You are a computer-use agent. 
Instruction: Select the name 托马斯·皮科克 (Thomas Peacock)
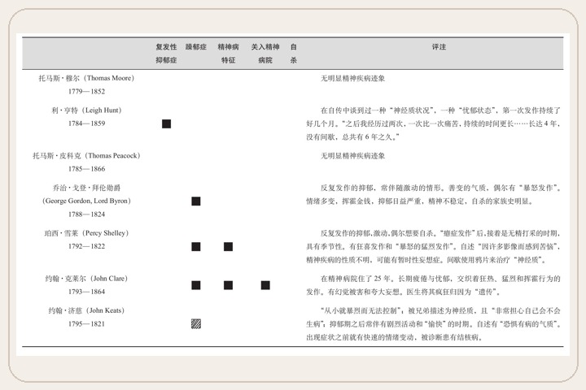click(86, 156)
